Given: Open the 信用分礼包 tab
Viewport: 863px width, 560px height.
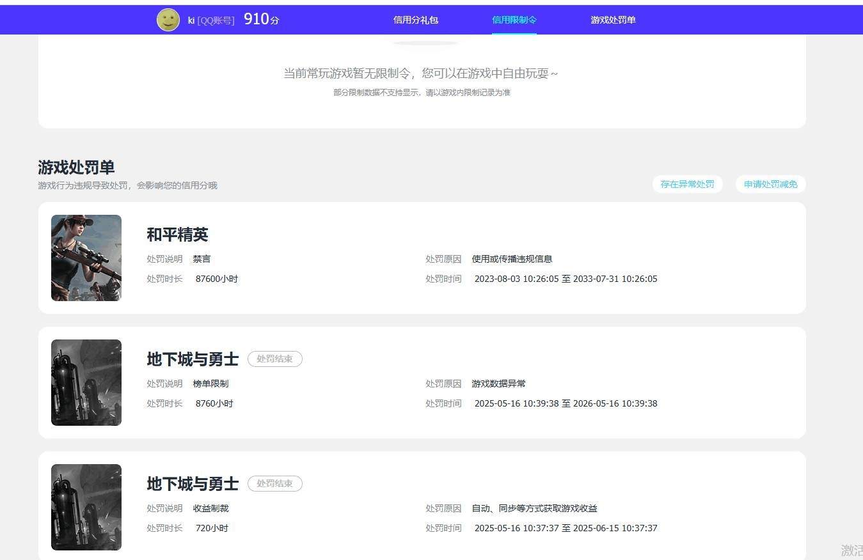Looking at the screenshot, I should click(x=416, y=20).
